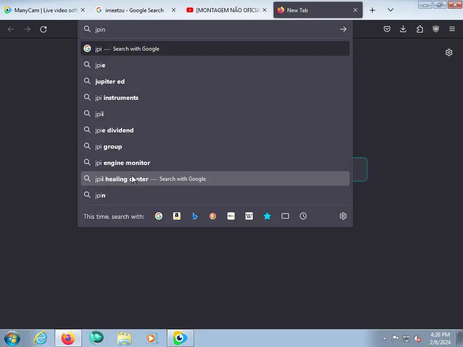Search open tabs using the tab icon

click(x=285, y=216)
